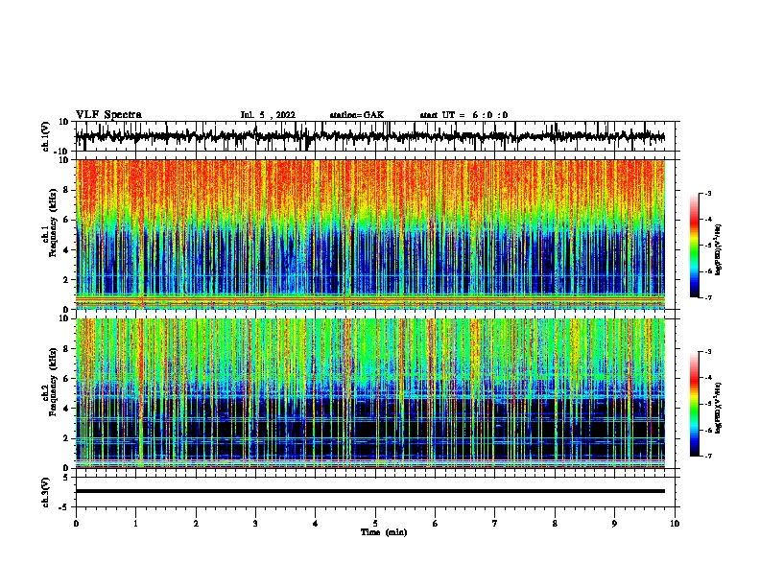Viewport: 760px width, 587px height.
Task: Click the "station=GAK" header text
Action: pyautogui.click(x=357, y=115)
